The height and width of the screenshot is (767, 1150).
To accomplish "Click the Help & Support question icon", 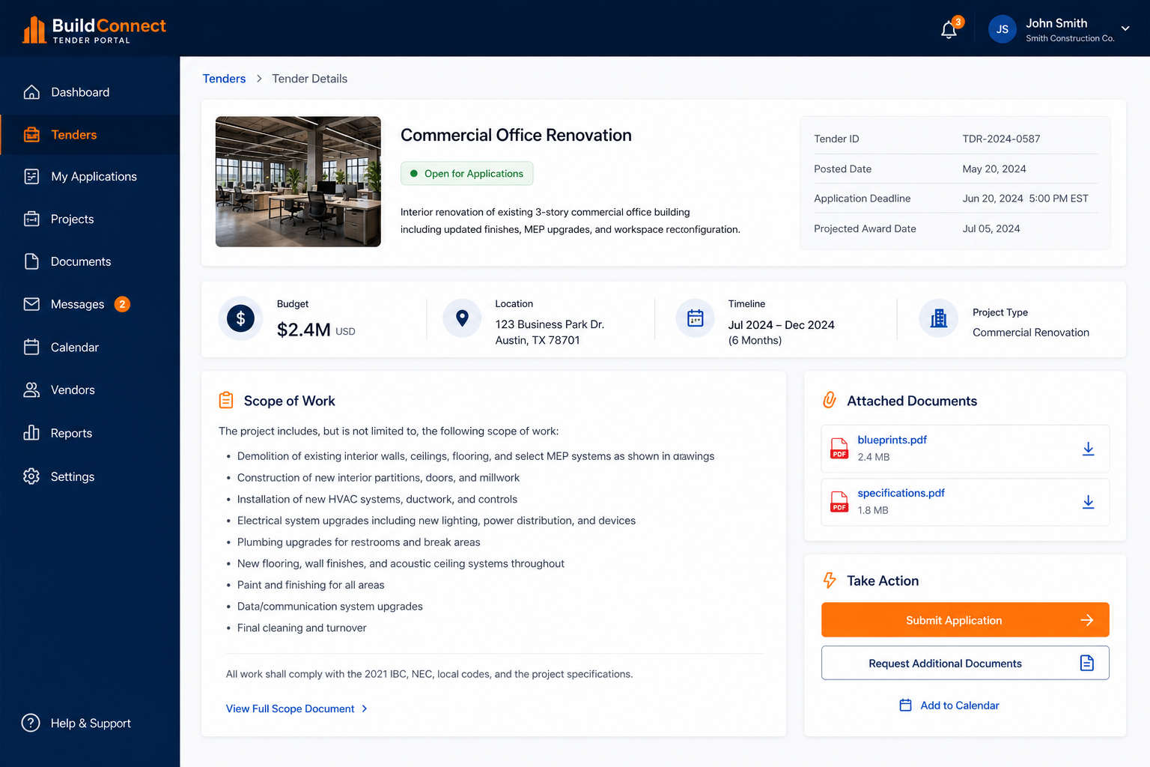I will click(31, 723).
